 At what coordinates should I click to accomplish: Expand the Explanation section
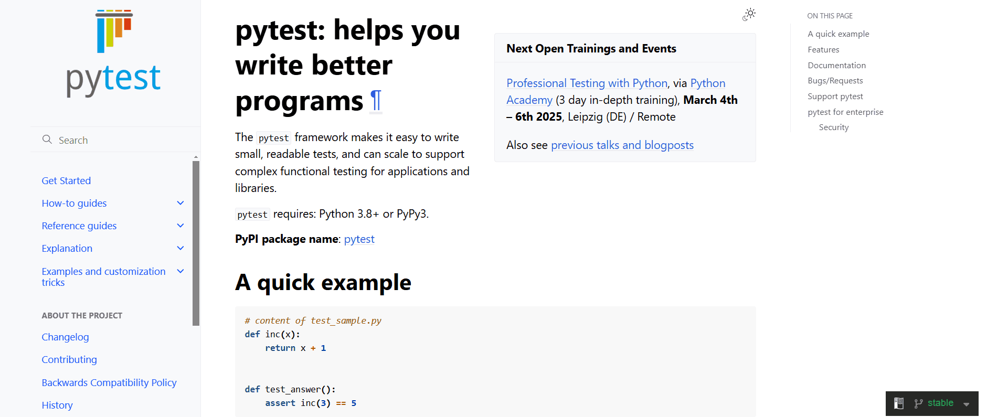tap(181, 248)
